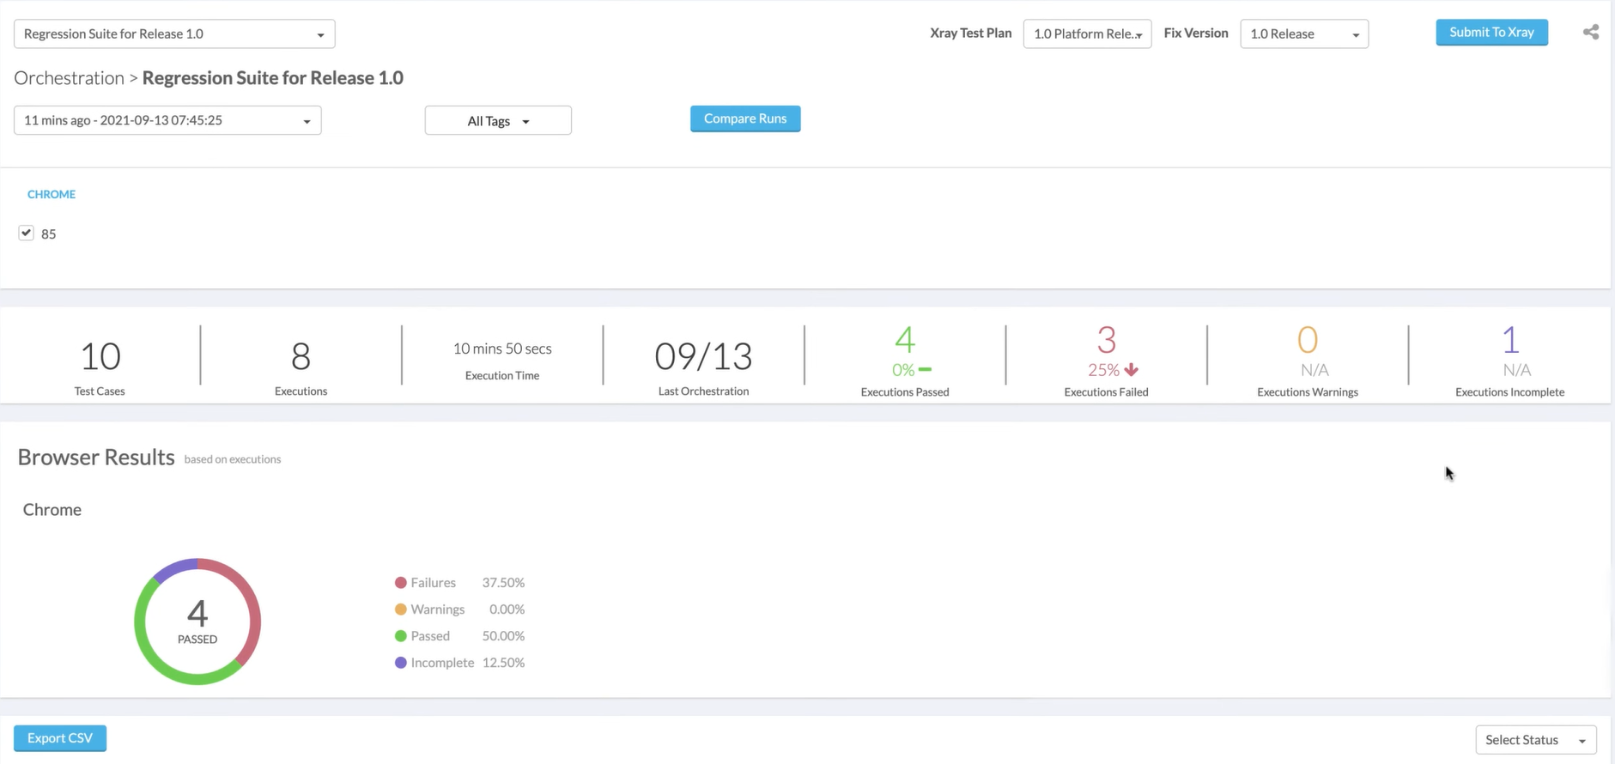Click the Incomplete purple legend dot

pos(400,663)
